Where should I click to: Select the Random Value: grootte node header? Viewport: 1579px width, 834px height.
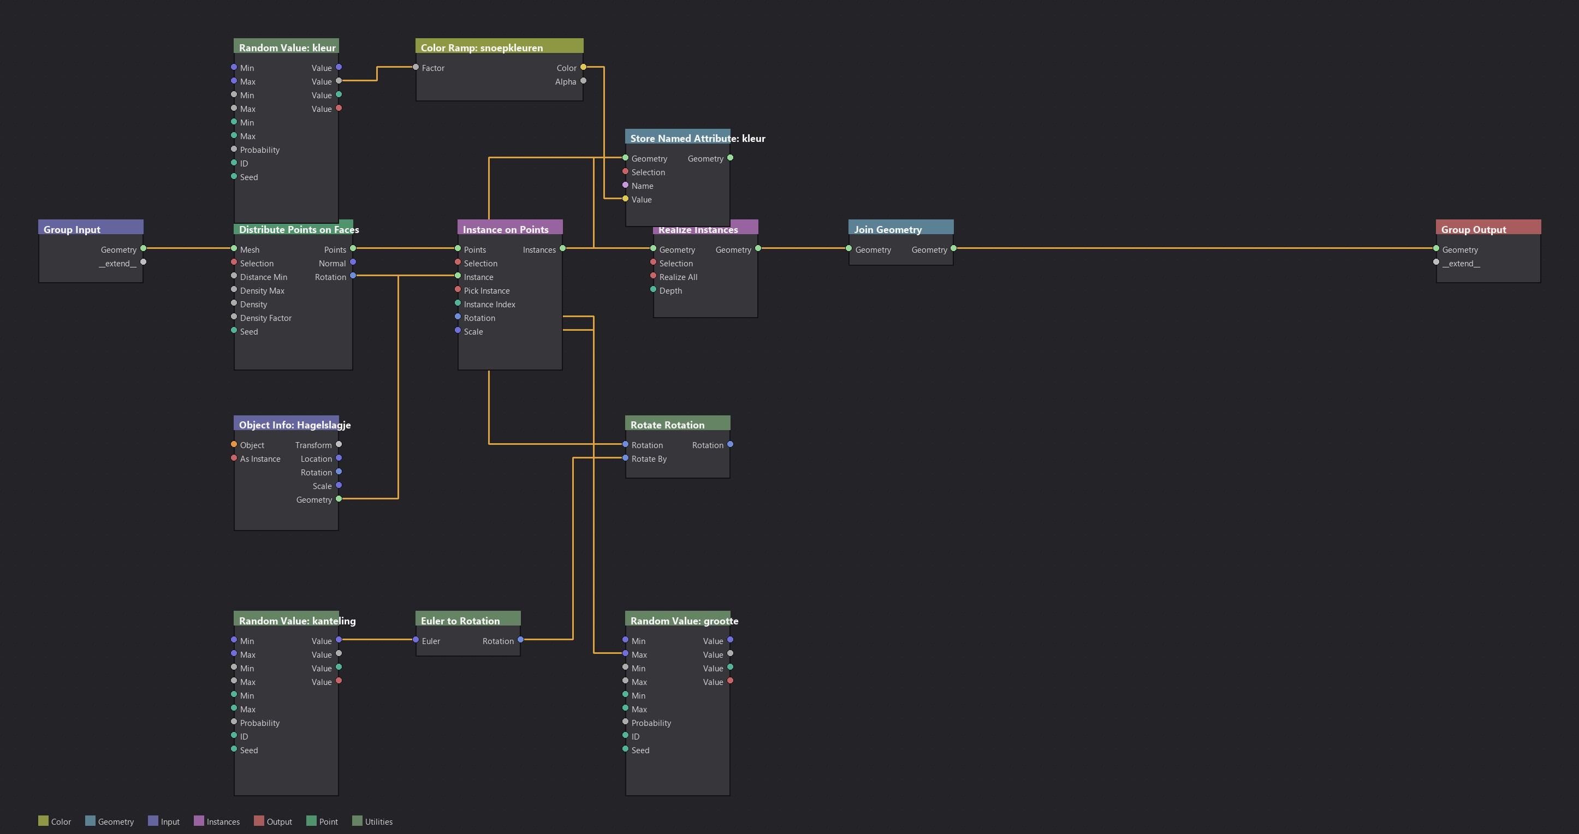pyautogui.click(x=678, y=619)
